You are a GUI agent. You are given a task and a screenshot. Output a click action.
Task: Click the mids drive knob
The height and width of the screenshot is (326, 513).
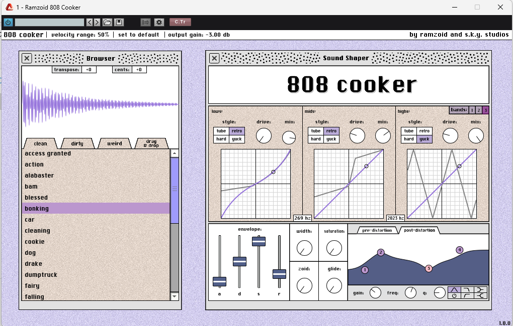pyautogui.click(x=357, y=135)
